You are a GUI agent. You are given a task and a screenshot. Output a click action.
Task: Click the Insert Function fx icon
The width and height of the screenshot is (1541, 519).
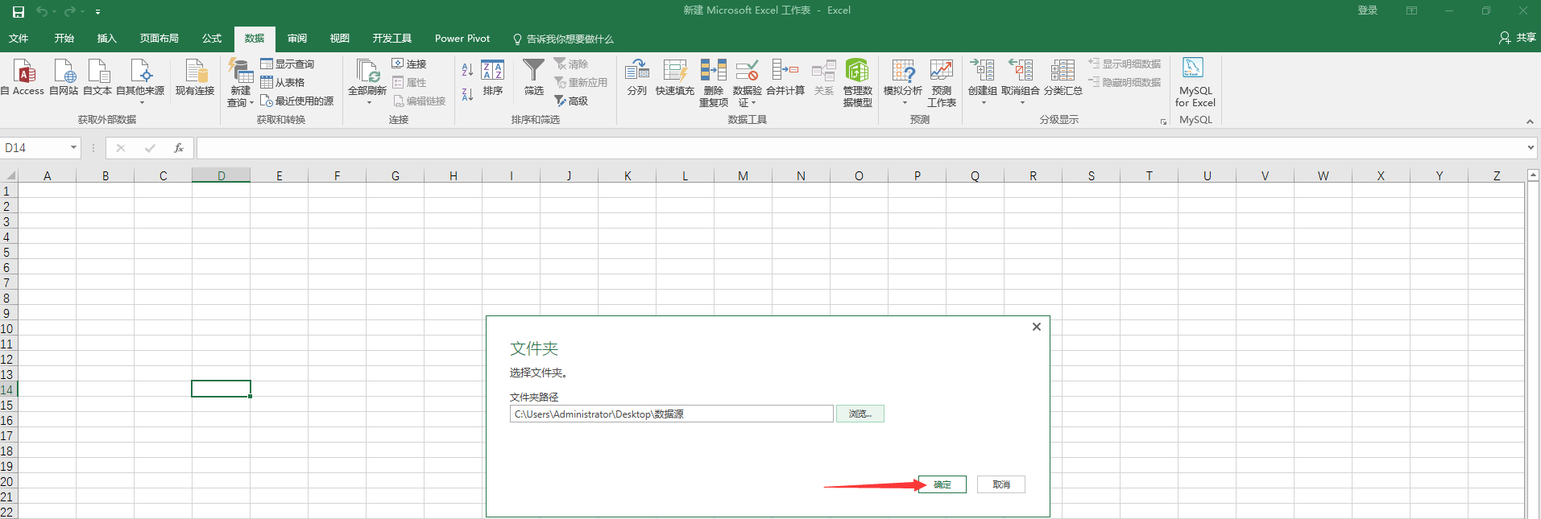(179, 148)
